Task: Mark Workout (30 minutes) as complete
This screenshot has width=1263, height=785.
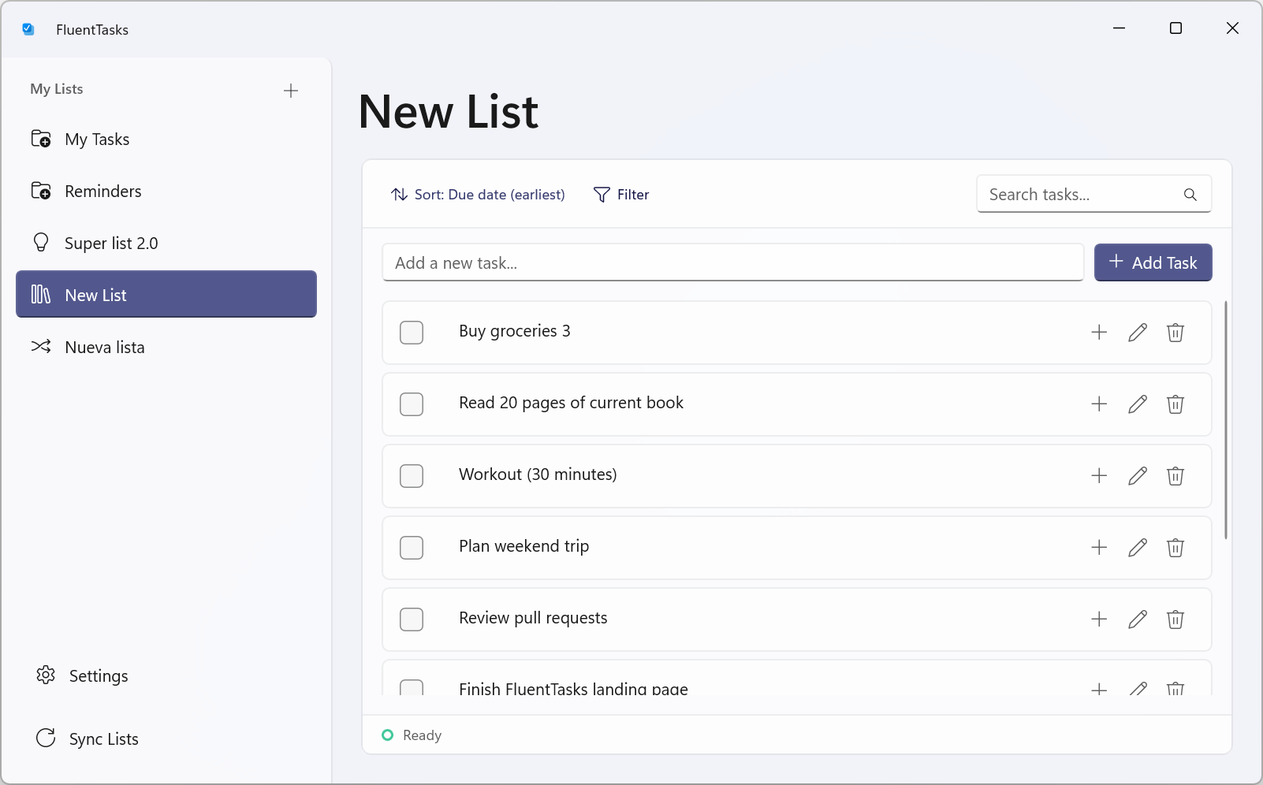Action: point(412,476)
